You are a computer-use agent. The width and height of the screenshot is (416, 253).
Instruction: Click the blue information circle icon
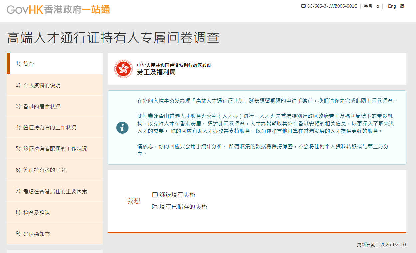pos(122,127)
